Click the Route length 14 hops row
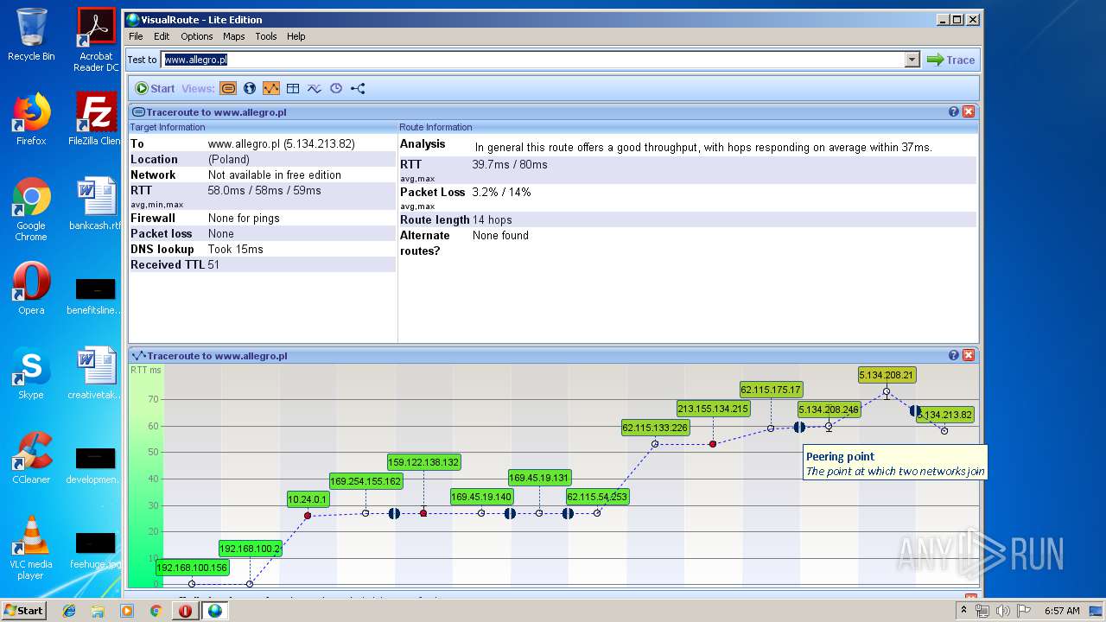Image resolution: width=1106 pixels, height=622 pixels. point(688,220)
